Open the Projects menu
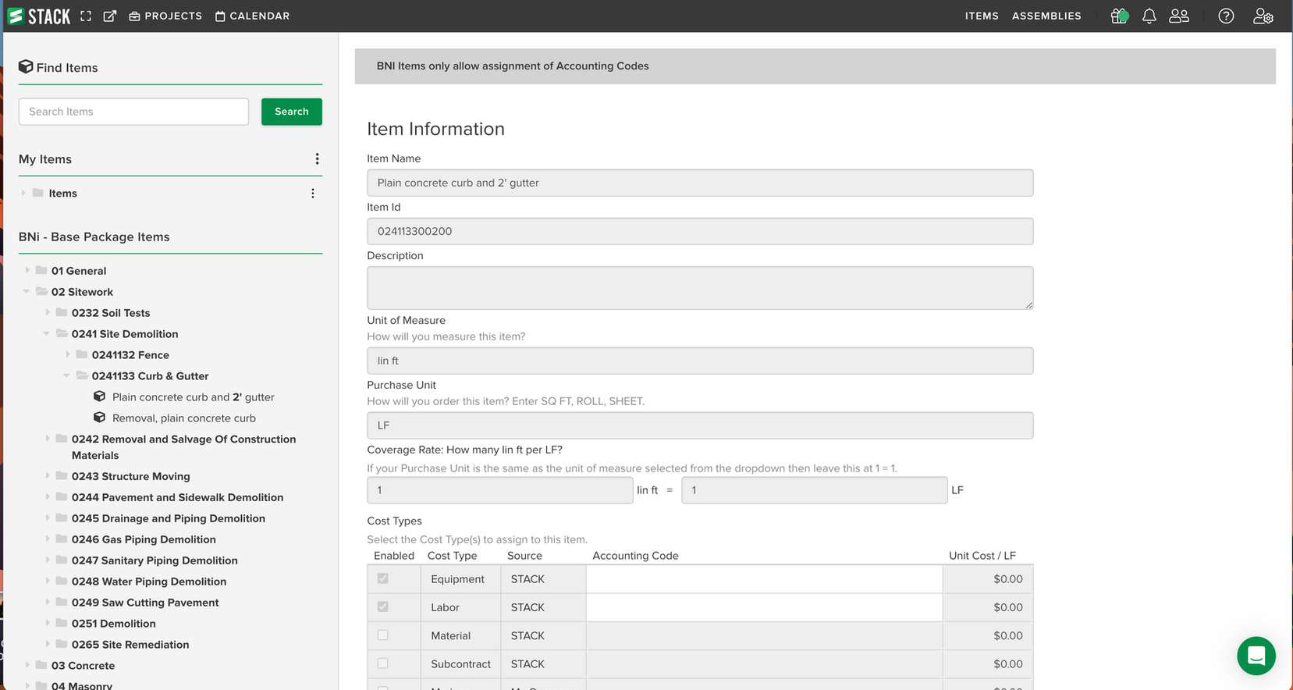Screen dimensions: 1293x690 (165, 16)
